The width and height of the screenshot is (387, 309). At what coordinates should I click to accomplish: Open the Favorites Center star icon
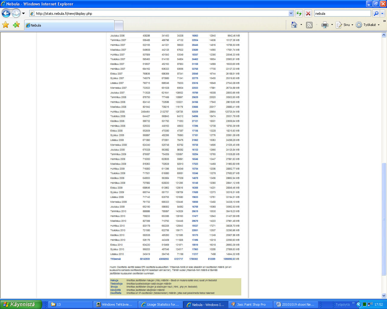(5, 25)
